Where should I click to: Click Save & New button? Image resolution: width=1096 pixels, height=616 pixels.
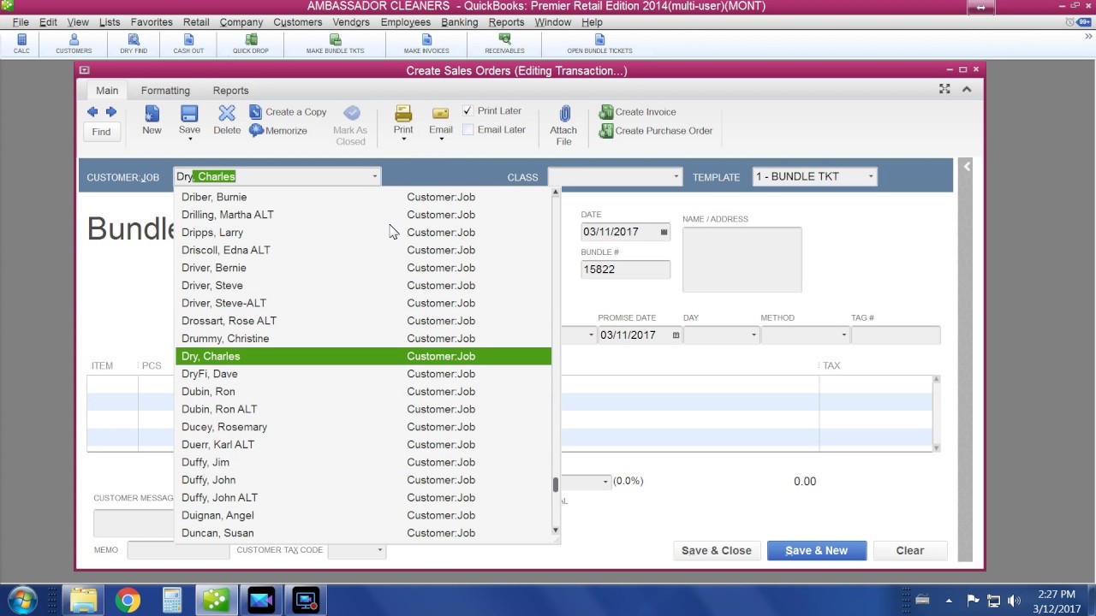click(817, 551)
